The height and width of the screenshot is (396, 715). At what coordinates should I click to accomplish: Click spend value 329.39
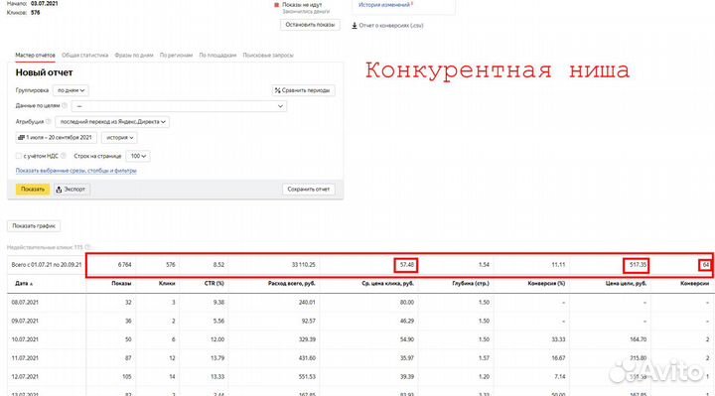coord(307,339)
